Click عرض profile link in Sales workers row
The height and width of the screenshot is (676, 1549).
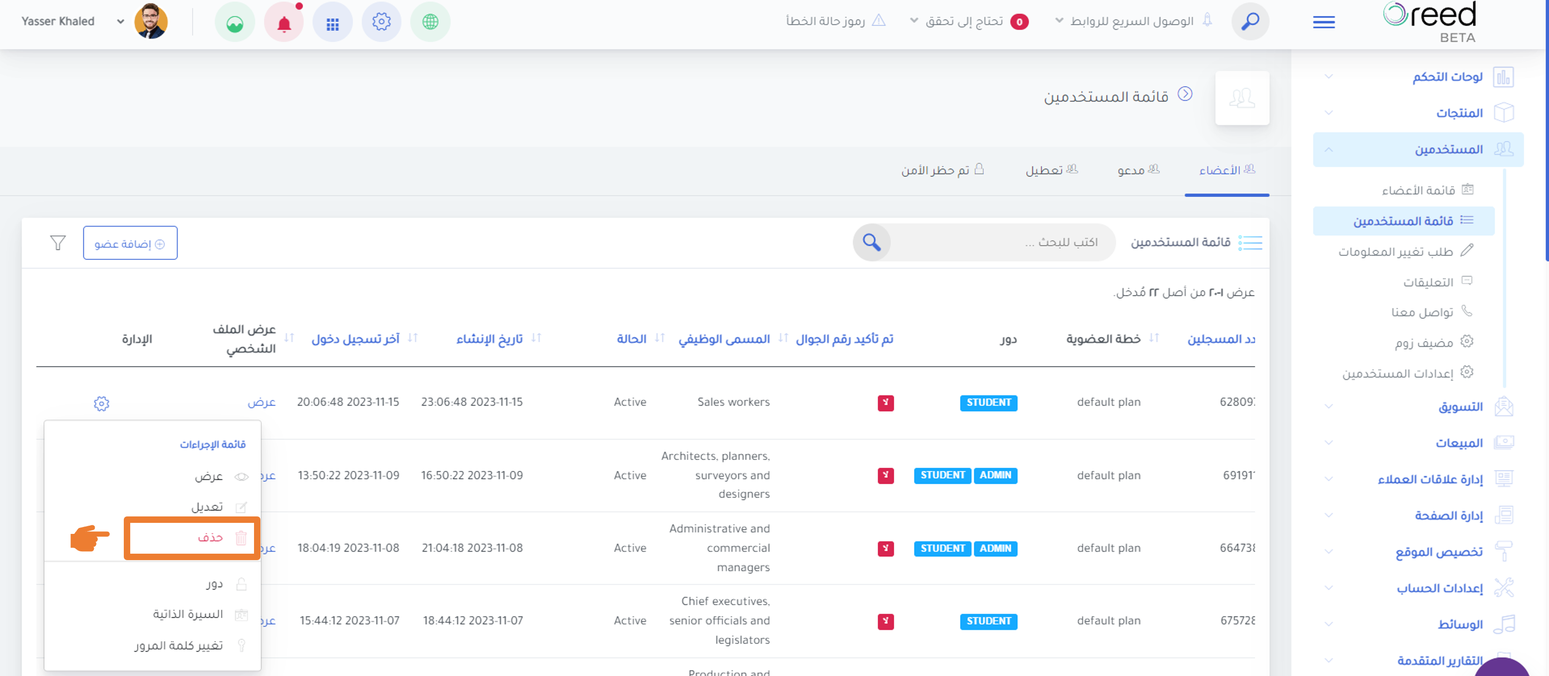tap(261, 402)
